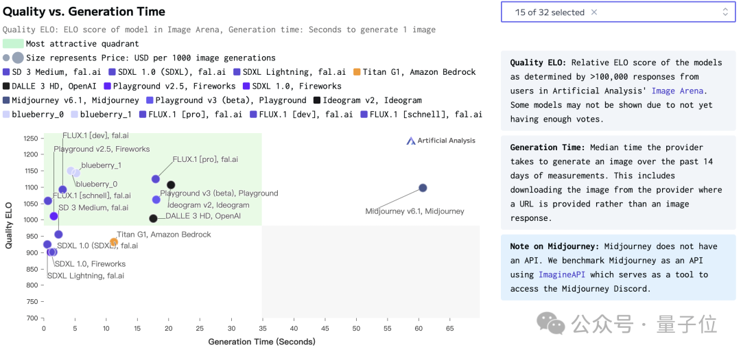Click the Playground v3 (beta) chart bubble
741x354 pixels.
pos(156,200)
